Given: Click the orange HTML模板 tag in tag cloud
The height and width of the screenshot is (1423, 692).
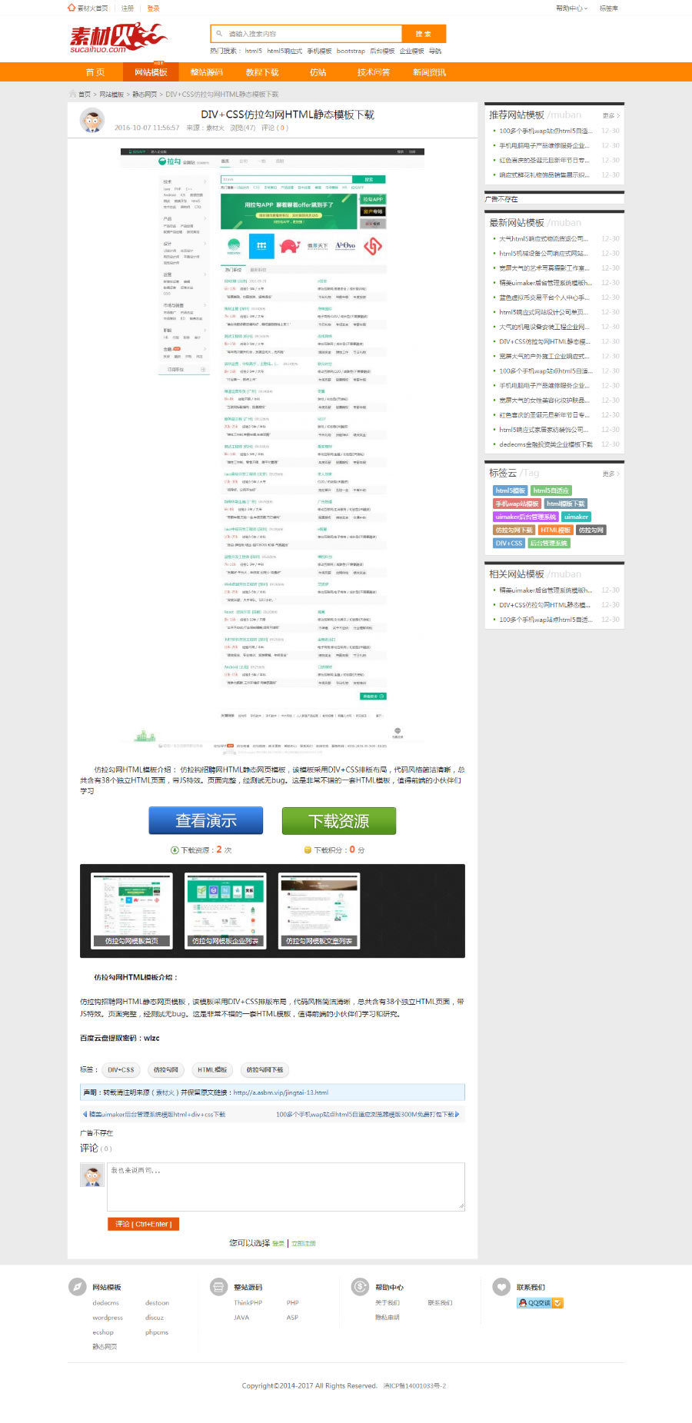Looking at the screenshot, I should [555, 530].
